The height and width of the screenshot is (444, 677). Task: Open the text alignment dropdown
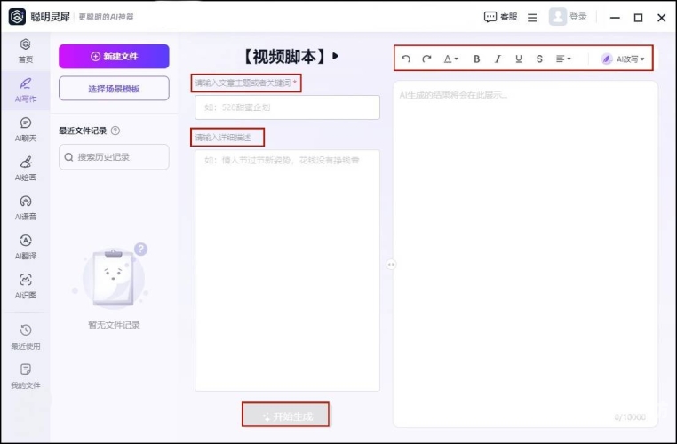563,59
